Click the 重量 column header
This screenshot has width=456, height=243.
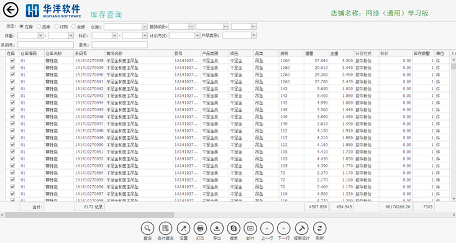316,53
